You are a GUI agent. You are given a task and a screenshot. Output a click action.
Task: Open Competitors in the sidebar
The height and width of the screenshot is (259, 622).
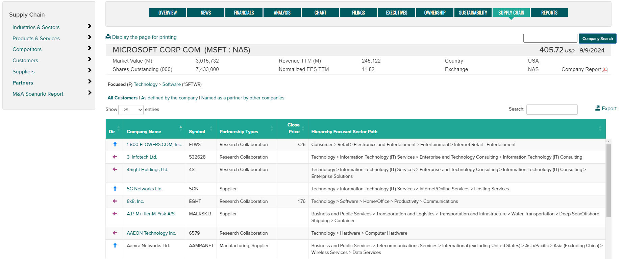(x=27, y=49)
